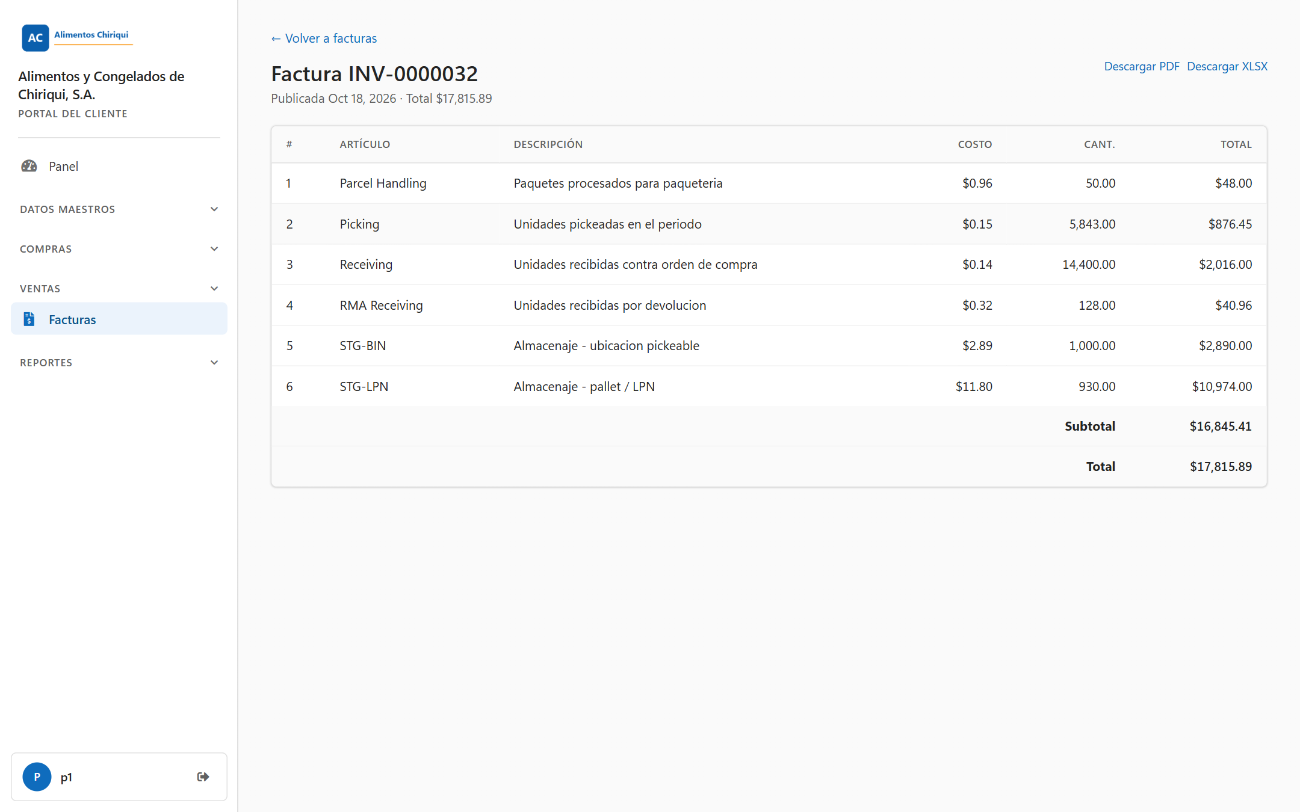Select 'Unidades recibidas contra orden de compra'

(x=636, y=265)
